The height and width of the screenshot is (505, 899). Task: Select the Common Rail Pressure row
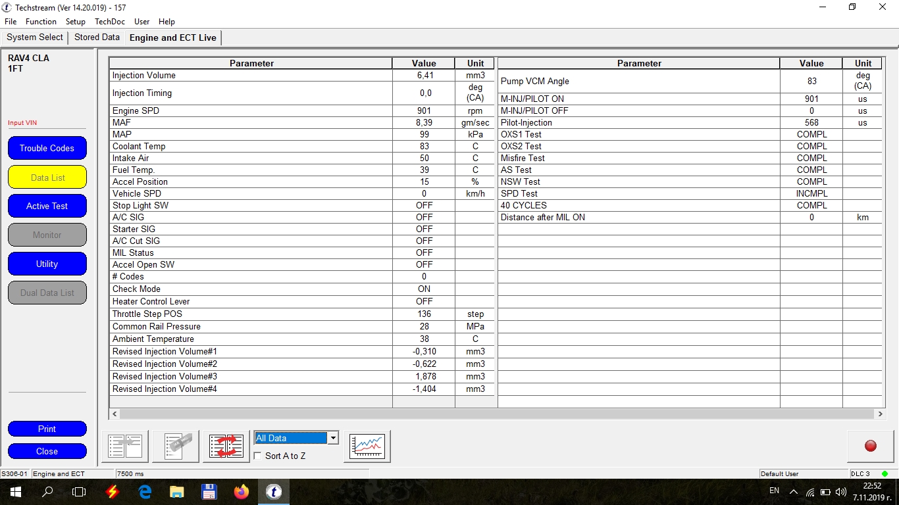pyautogui.click(x=302, y=326)
